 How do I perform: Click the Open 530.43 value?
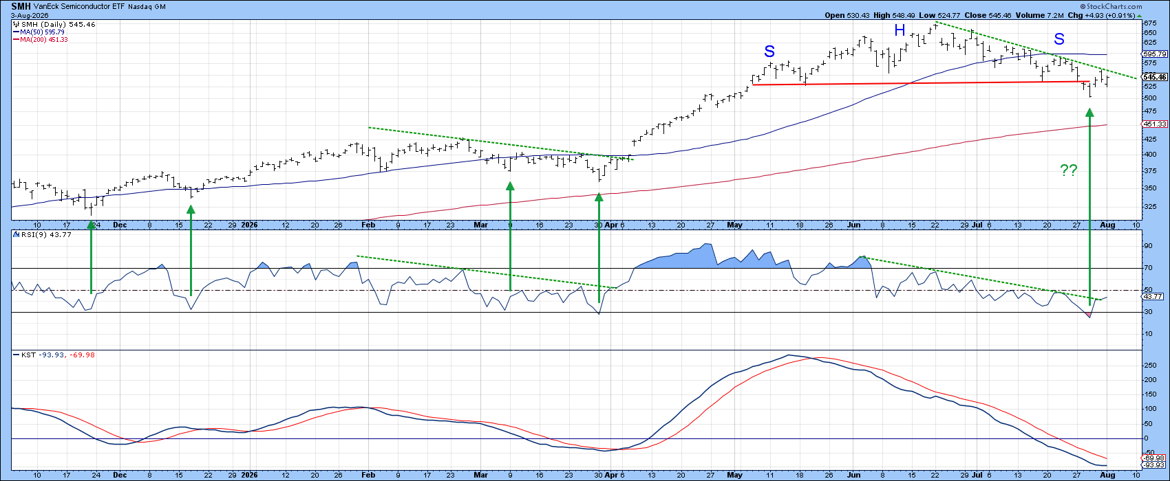click(x=846, y=14)
